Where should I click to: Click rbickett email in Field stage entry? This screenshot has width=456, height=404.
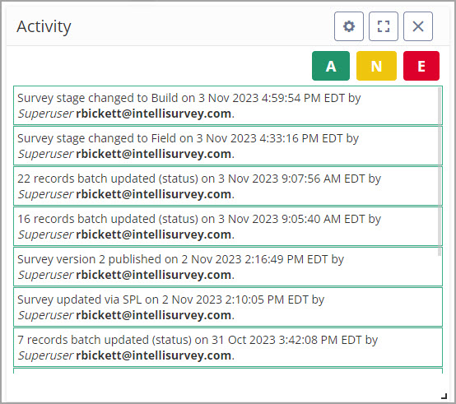154,154
